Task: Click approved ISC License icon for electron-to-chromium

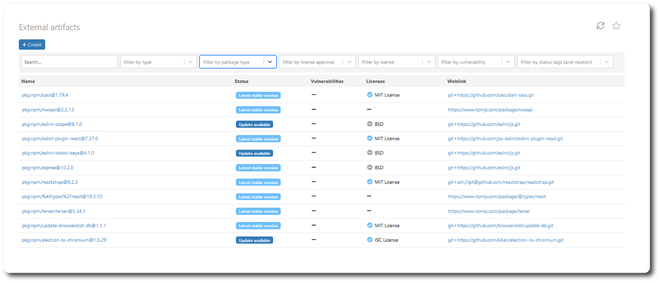Action: pyautogui.click(x=370, y=240)
